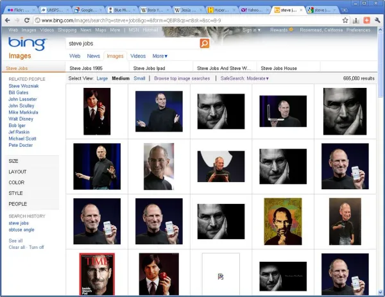Open the Steve Jobs Ipad related search

[x=149, y=68]
